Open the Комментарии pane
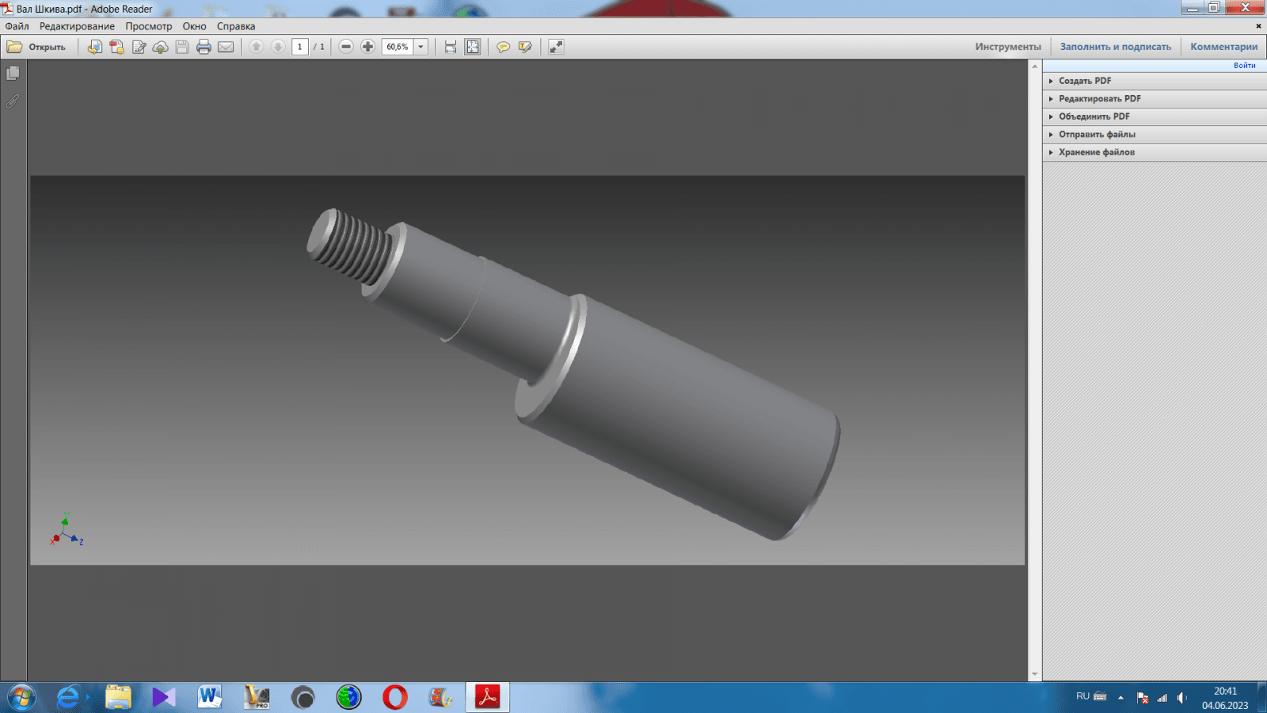Image resolution: width=1267 pixels, height=713 pixels. tap(1223, 47)
